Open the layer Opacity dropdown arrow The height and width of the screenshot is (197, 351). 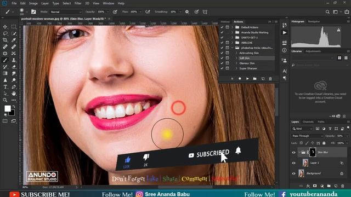tap(347, 136)
